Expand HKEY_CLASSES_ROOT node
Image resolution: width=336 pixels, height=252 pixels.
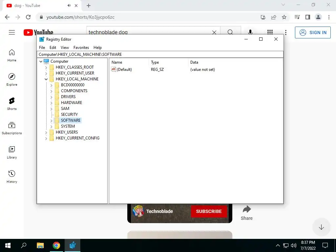pyautogui.click(x=46, y=67)
